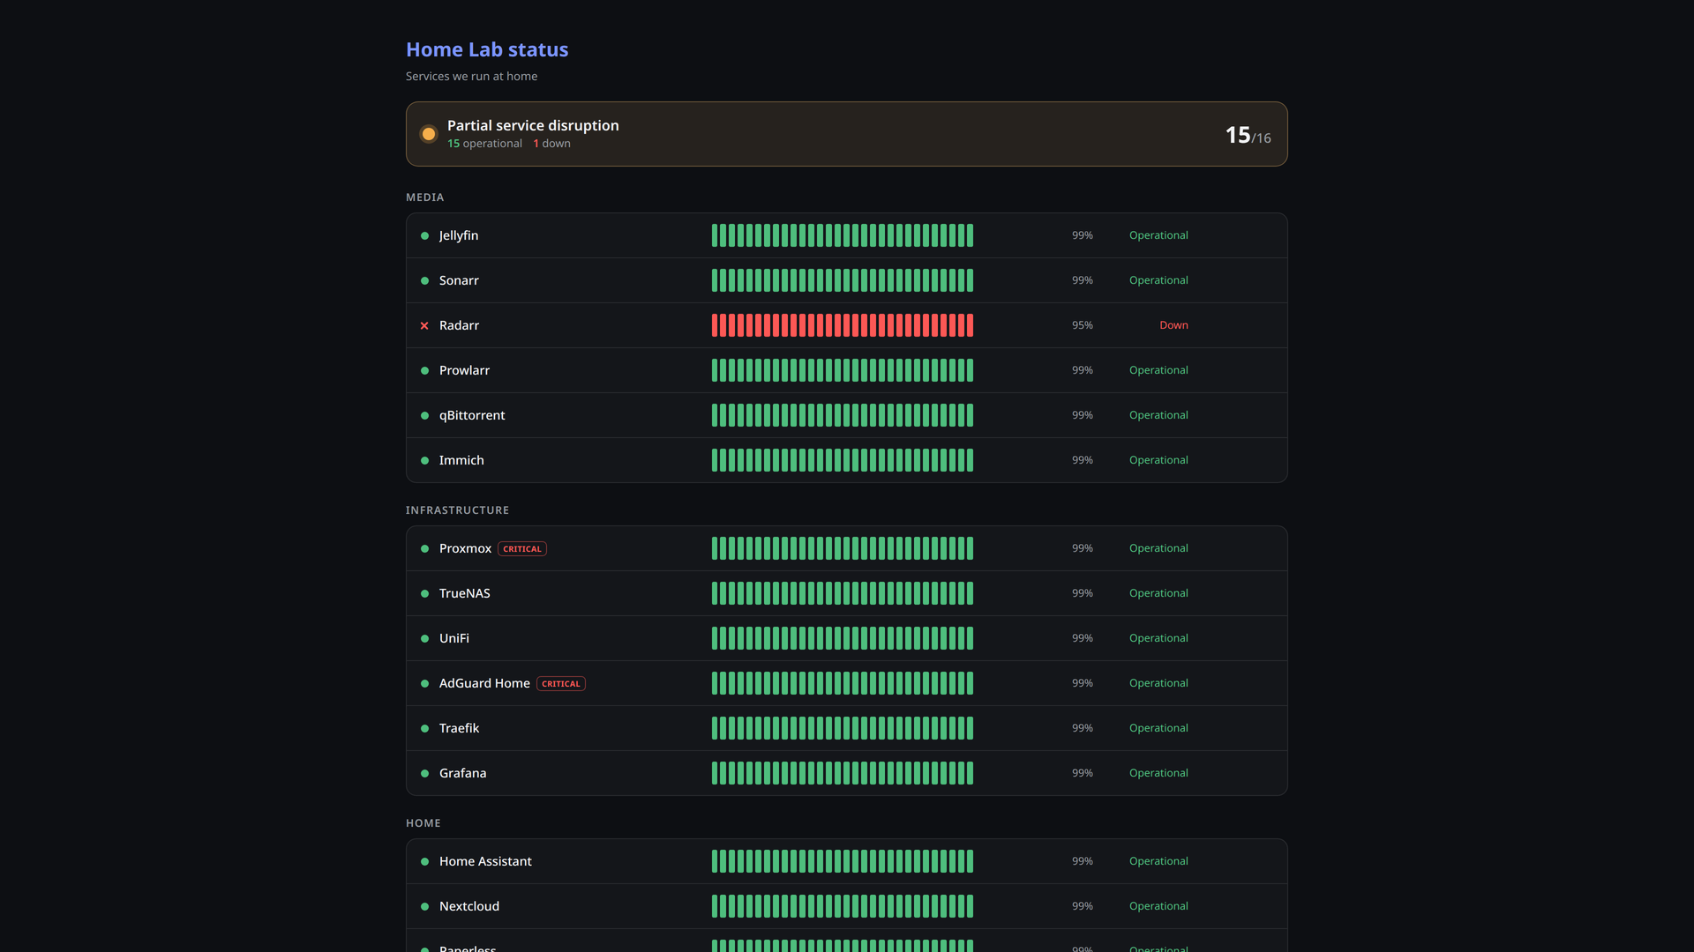Viewport: 1694px width, 952px height.
Task: Click the green status dot for Sonarr
Action: 424,280
